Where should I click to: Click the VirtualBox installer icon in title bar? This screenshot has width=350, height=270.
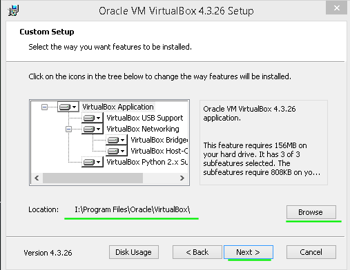14,10
